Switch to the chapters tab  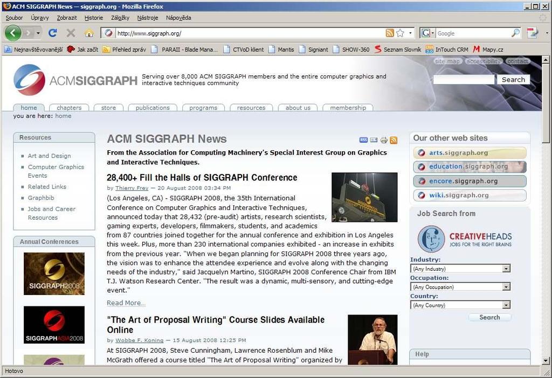pyautogui.click(x=69, y=108)
